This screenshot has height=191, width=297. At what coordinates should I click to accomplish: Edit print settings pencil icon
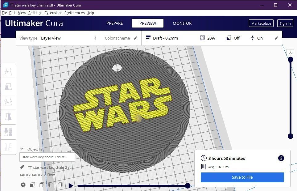(277, 38)
